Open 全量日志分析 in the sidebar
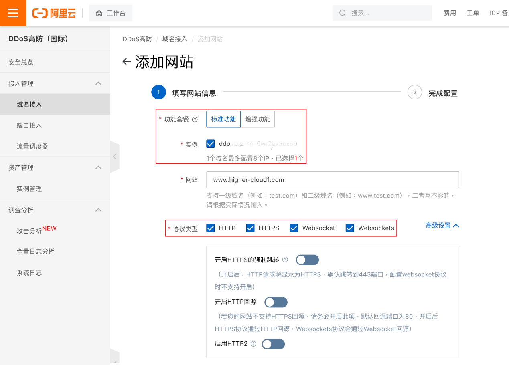Screen dimensions: 509x365 [35, 252]
